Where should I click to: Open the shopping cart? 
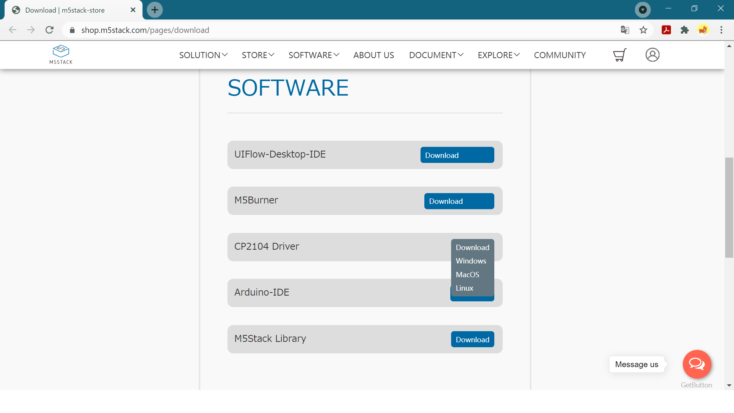(620, 55)
